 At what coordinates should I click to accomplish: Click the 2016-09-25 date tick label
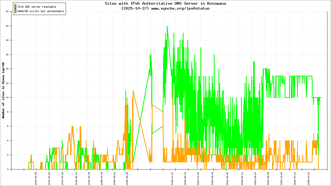tap(127, 177)
